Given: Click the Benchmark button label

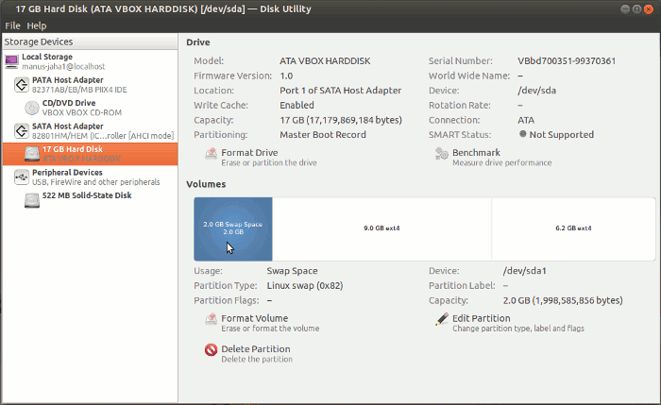Looking at the screenshot, I should pyautogui.click(x=477, y=152).
